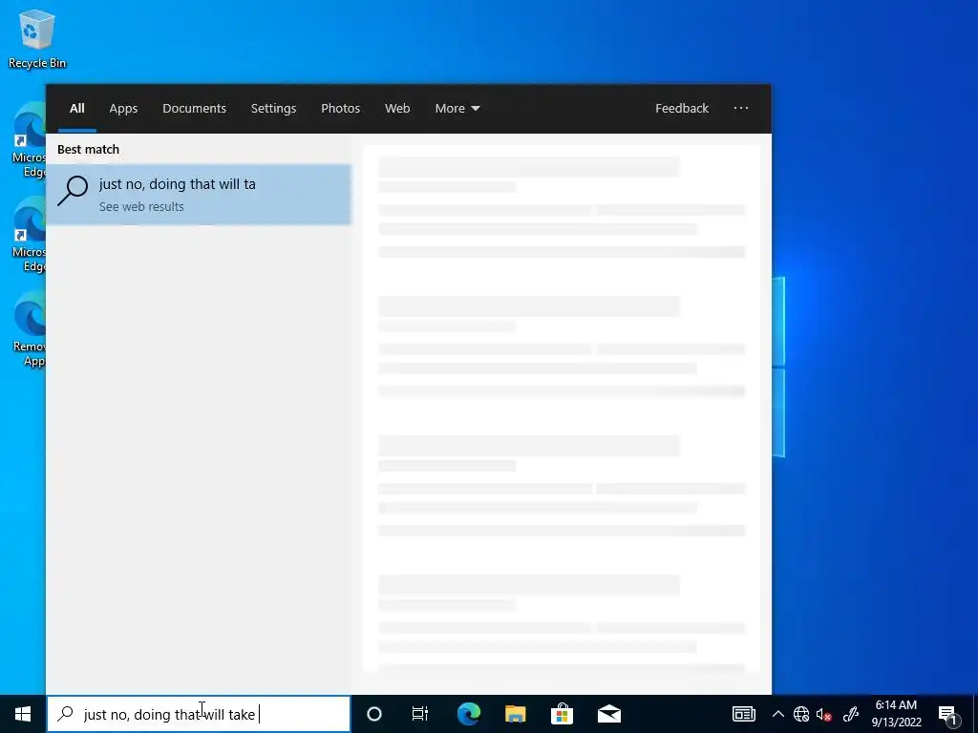Open the Mail app from taskbar
The width and height of the screenshot is (978, 733).
[608, 714]
